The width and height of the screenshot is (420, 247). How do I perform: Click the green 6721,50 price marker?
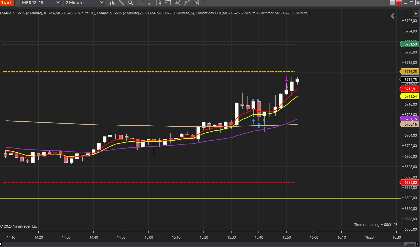(409, 44)
